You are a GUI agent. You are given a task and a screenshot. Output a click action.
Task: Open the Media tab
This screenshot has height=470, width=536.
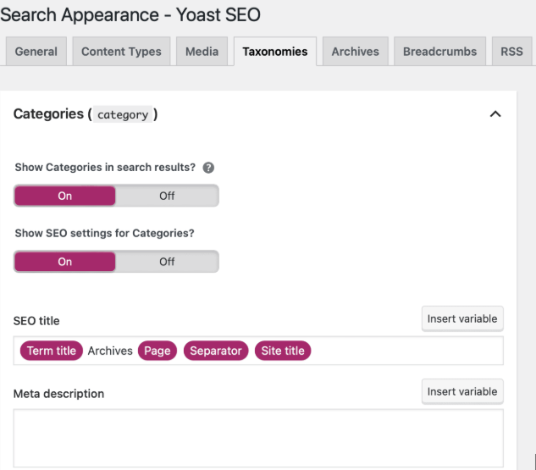[x=202, y=52]
